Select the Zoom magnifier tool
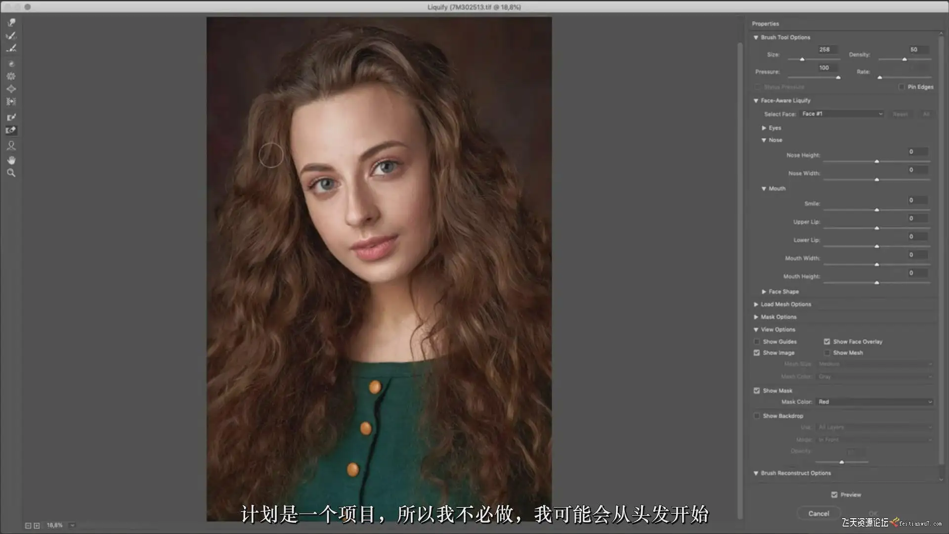This screenshot has height=534, width=949. coord(11,173)
